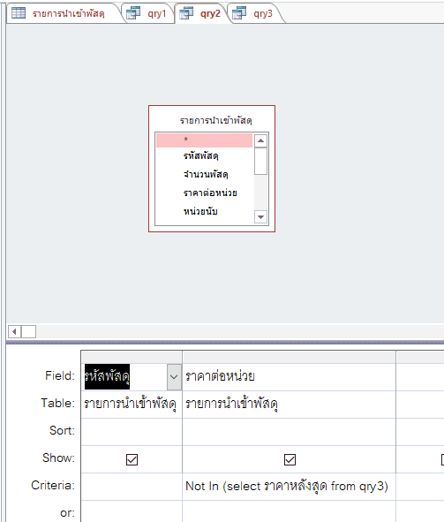This screenshot has width=444, height=522.
Task: Click field list scroll down arrow
Action: [260, 217]
